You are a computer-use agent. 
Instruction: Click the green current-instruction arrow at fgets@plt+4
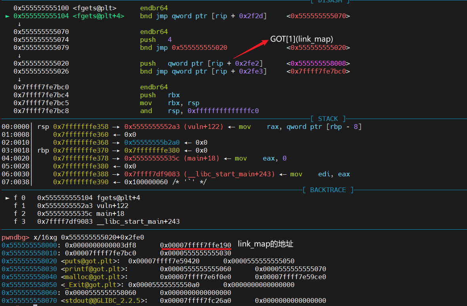coord(8,16)
